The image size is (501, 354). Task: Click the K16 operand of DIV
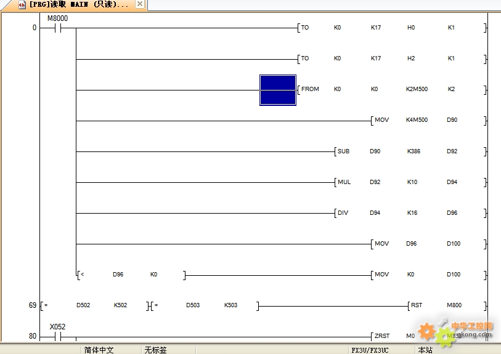(412, 213)
